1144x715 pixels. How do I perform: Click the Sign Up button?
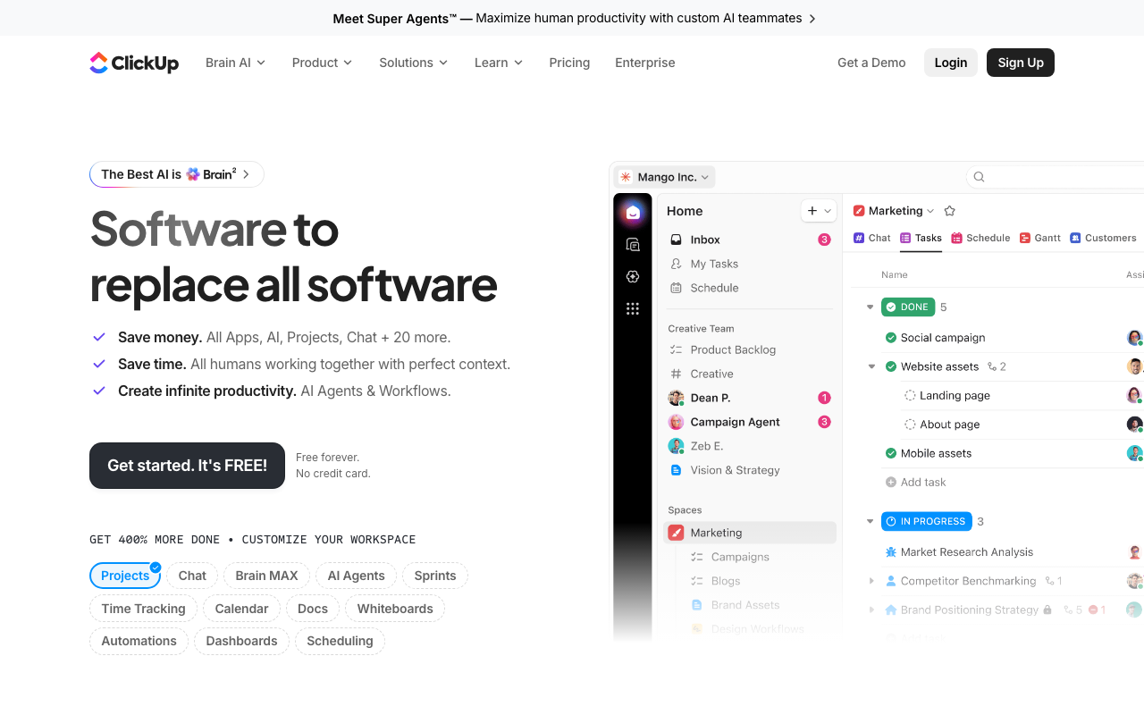pyautogui.click(x=1021, y=63)
